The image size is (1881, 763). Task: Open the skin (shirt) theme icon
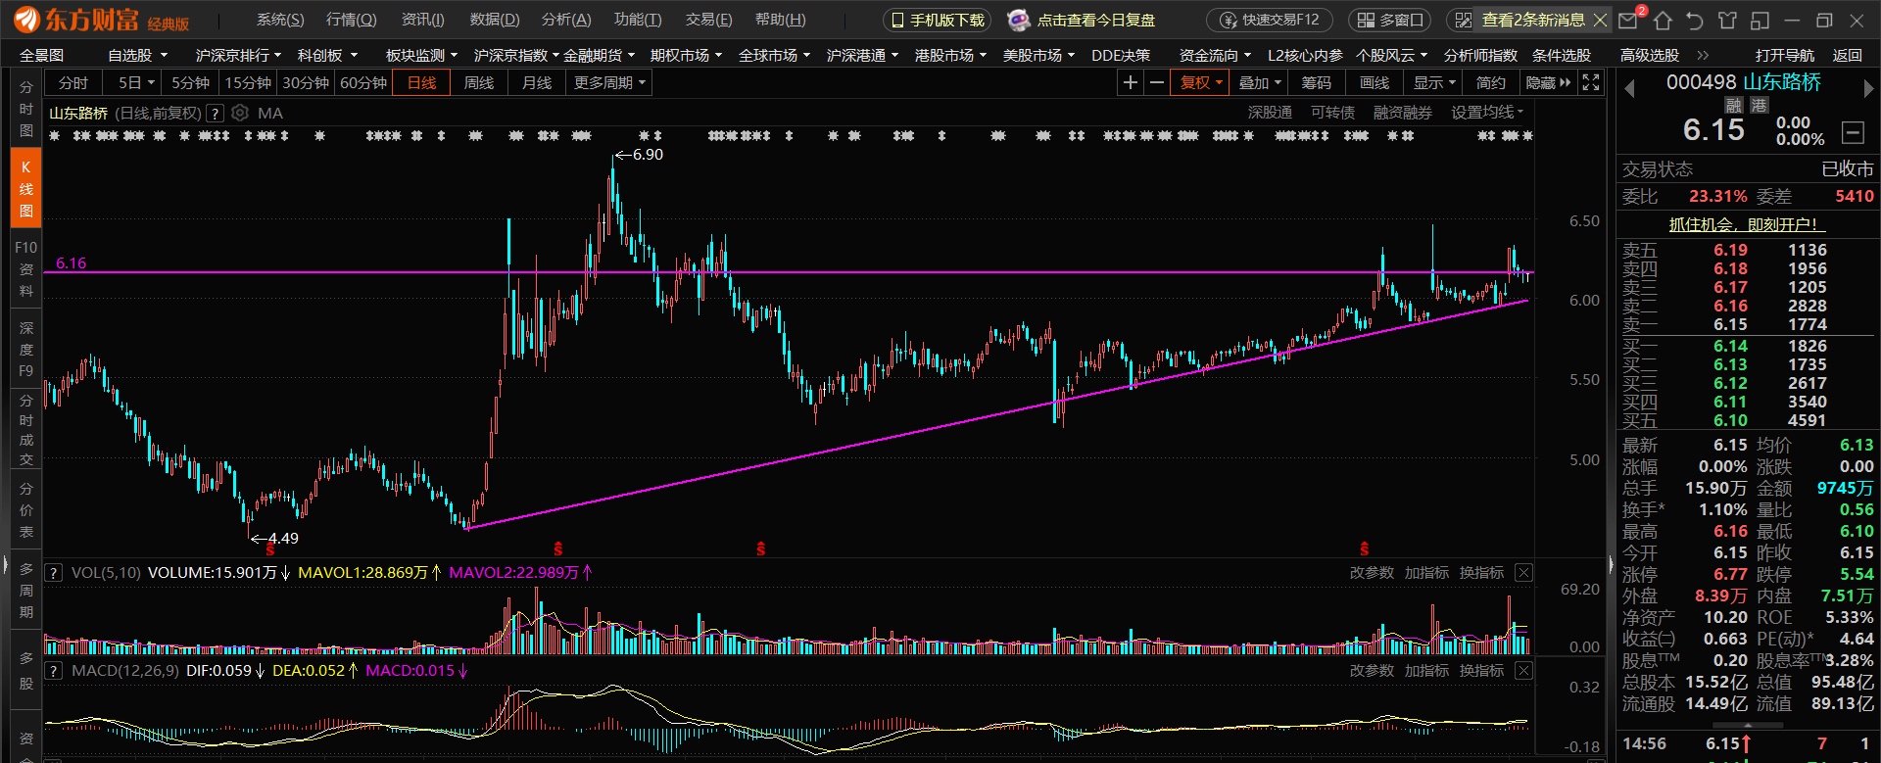(x=1727, y=20)
